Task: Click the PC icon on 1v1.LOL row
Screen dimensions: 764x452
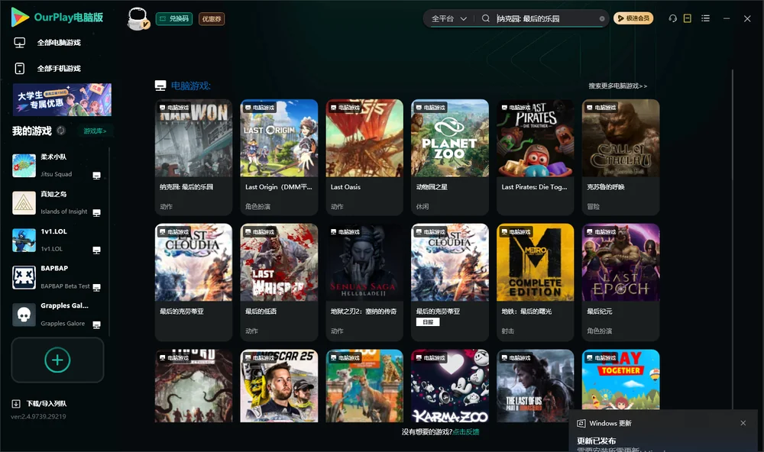Action: pyautogui.click(x=96, y=250)
